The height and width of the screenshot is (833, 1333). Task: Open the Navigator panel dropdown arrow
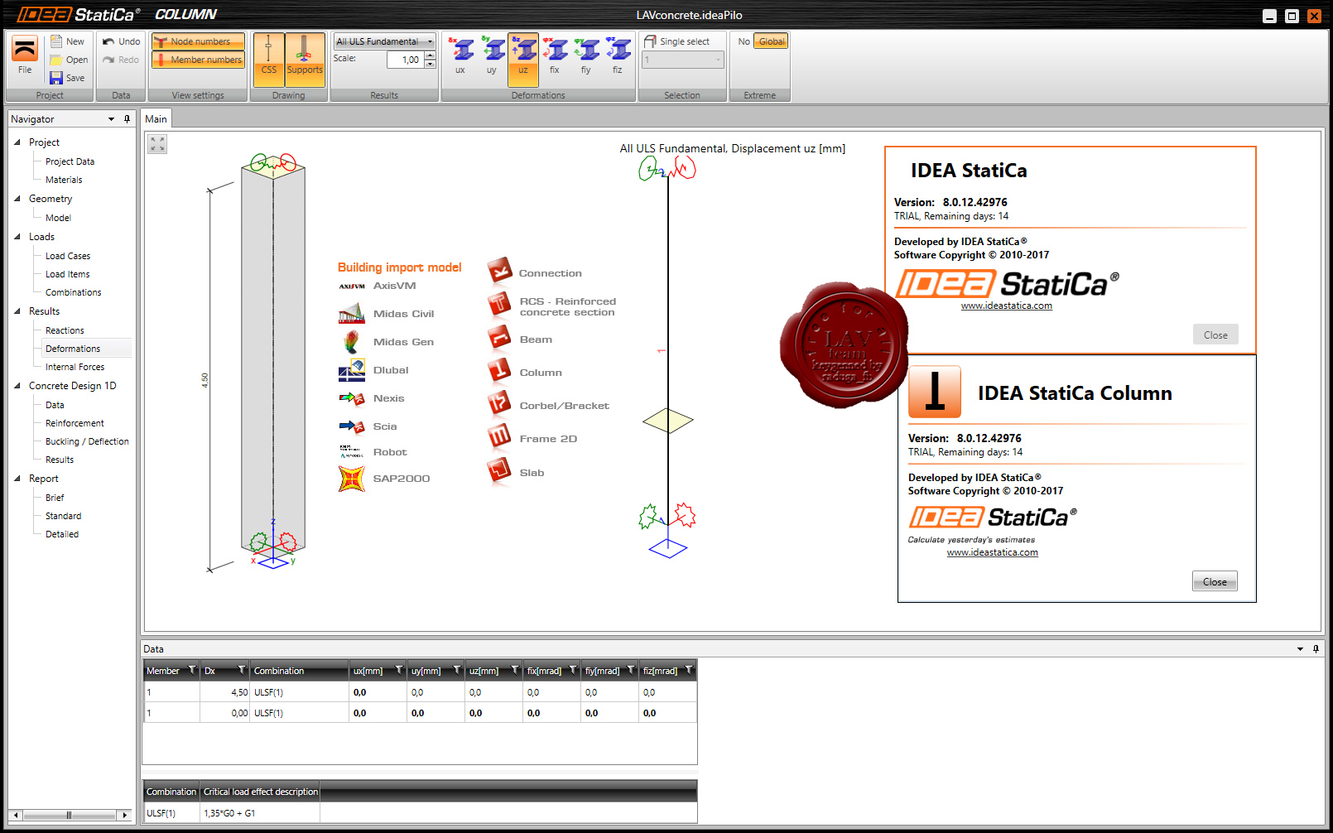112,119
